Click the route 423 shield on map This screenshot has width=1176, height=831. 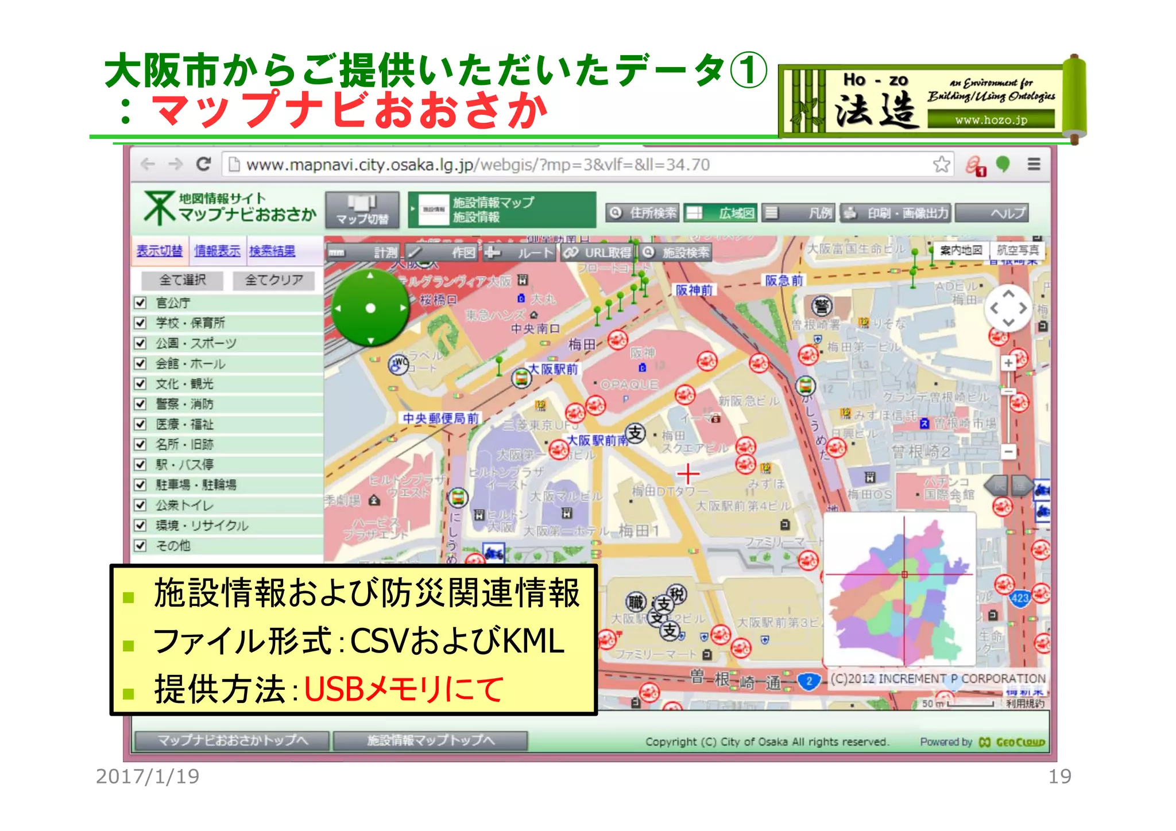[1020, 599]
